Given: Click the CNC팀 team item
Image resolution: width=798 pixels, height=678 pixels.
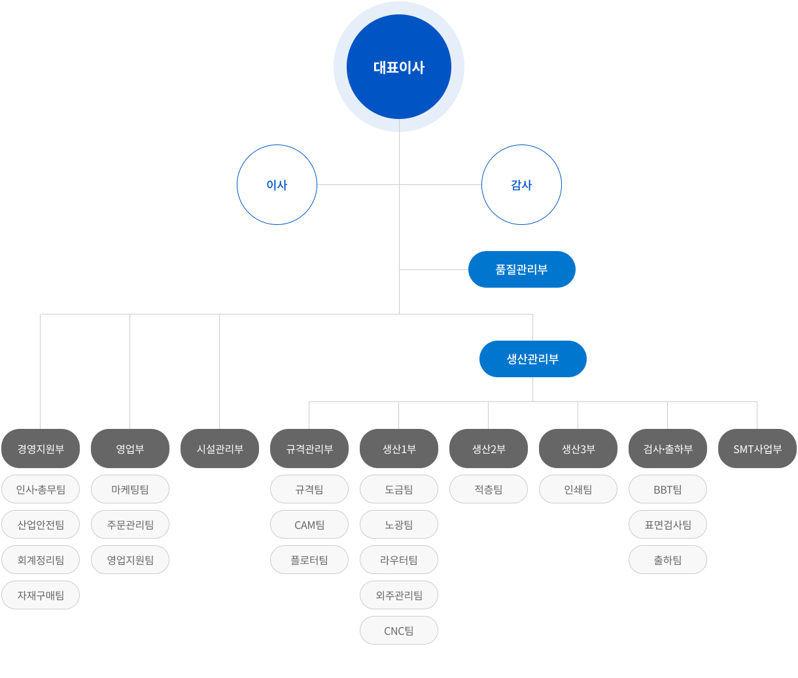Looking at the screenshot, I should (399, 630).
